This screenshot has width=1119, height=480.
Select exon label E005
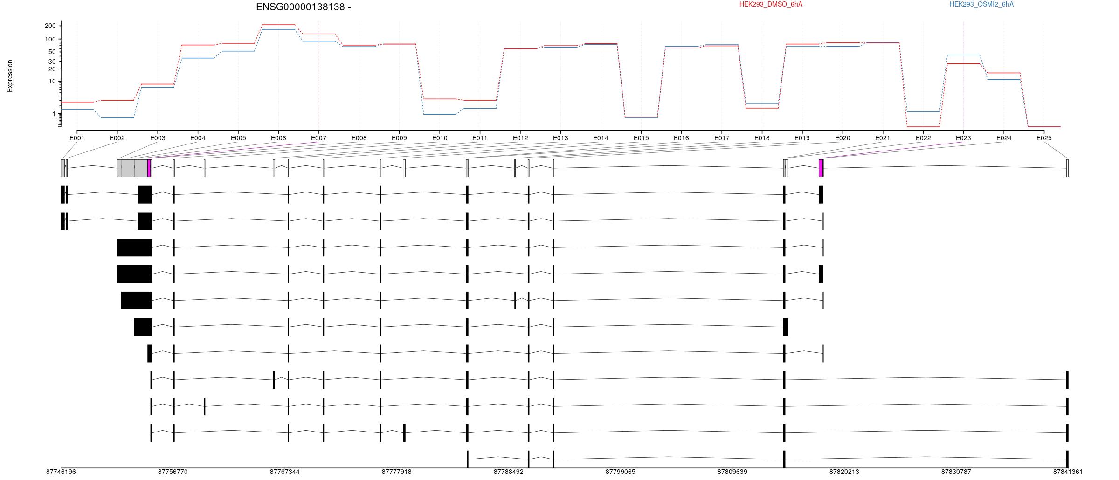coord(238,138)
